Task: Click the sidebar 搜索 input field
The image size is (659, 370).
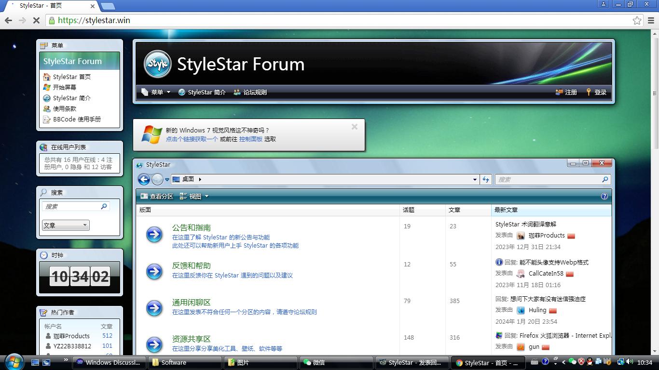Action: pyautogui.click(x=71, y=206)
